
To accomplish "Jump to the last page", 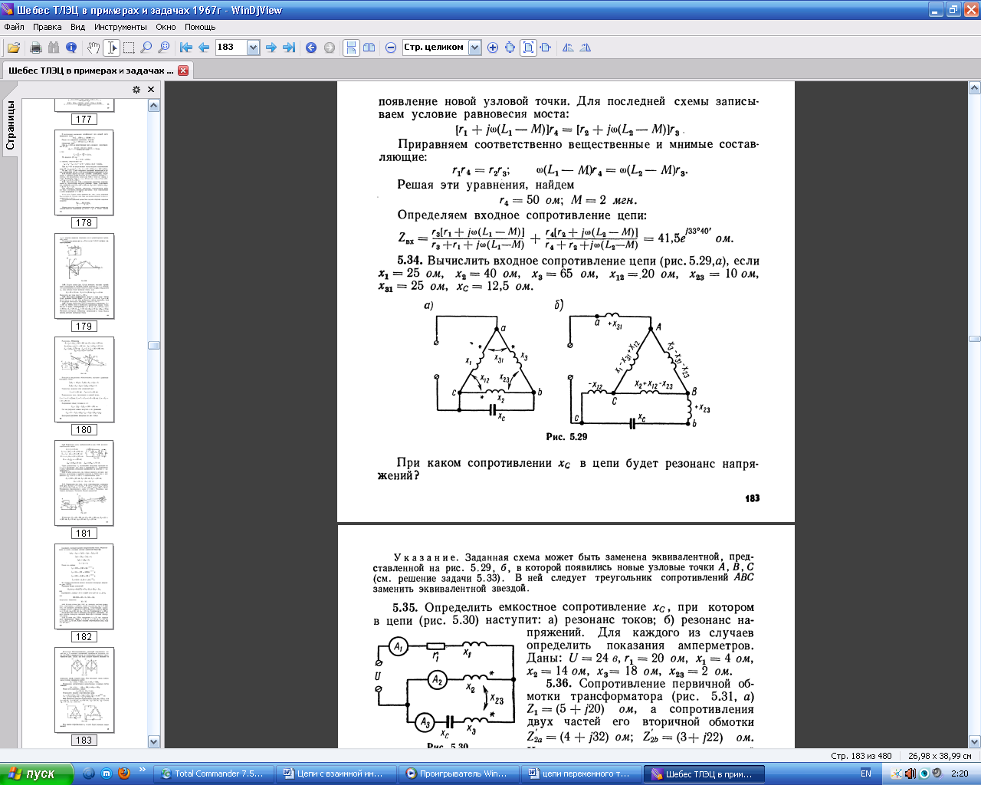I will tap(289, 48).
